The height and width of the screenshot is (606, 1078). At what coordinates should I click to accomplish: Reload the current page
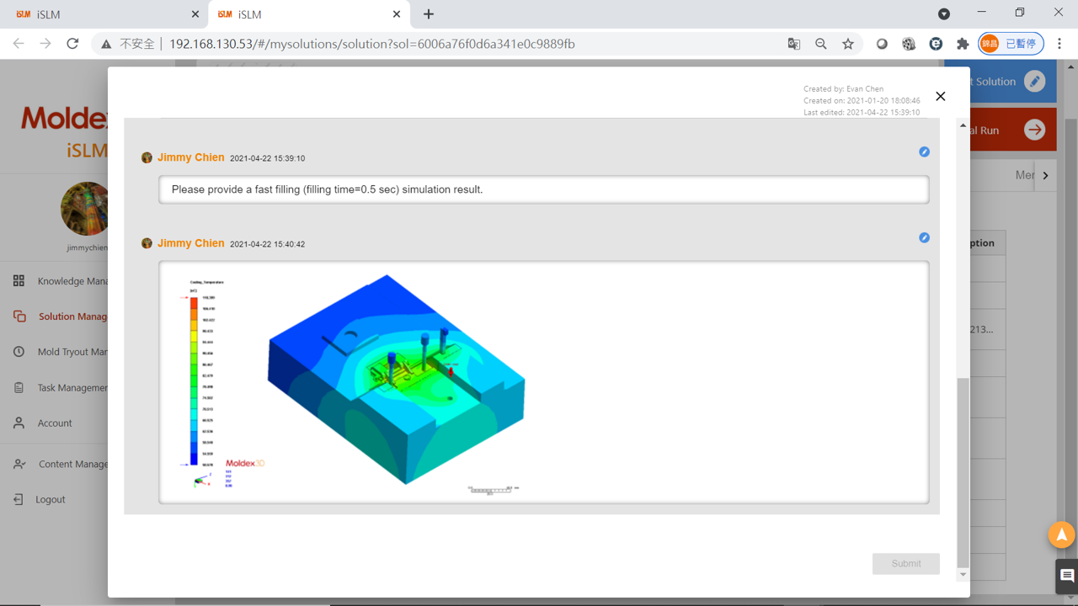(x=72, y=44)
